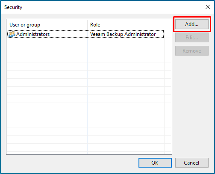Sort by the Role column header
This screenshot has width=215, height=174.
126,25
